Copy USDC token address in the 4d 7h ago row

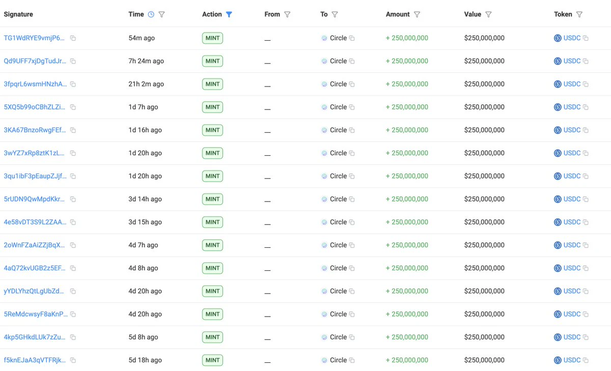click(x=586, y=245)
